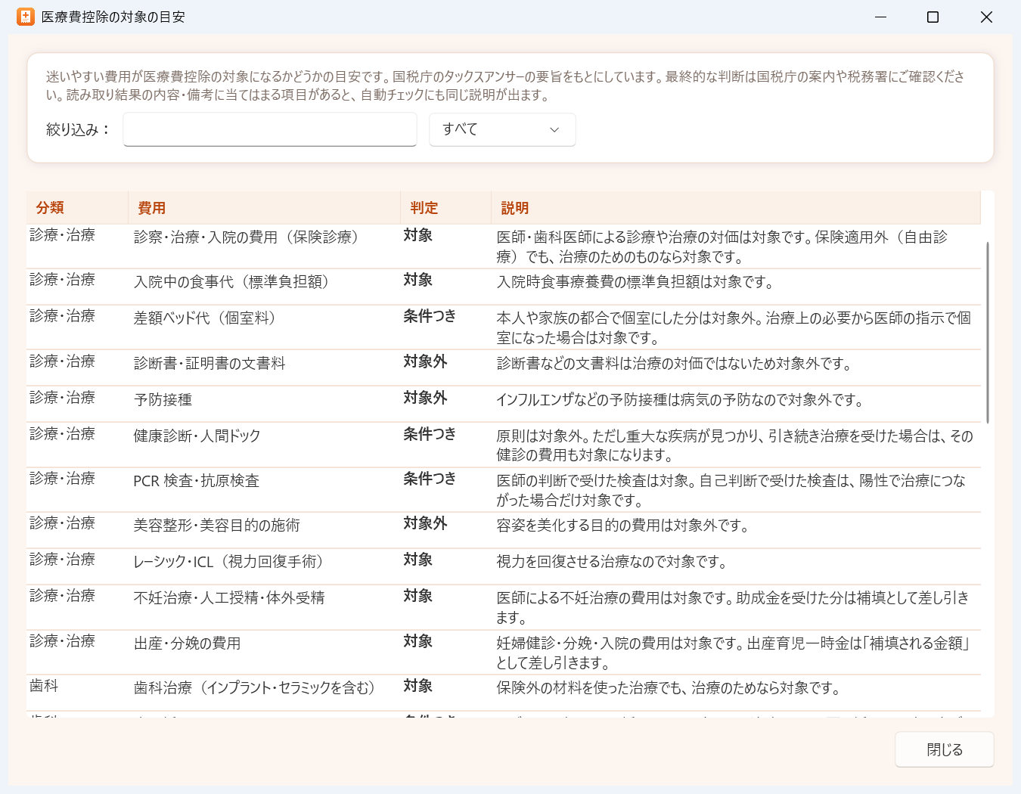Select the PCR 検査・抗原検査 row
The width and height of the screenshot is (1021, 794).
click(504, 490)
